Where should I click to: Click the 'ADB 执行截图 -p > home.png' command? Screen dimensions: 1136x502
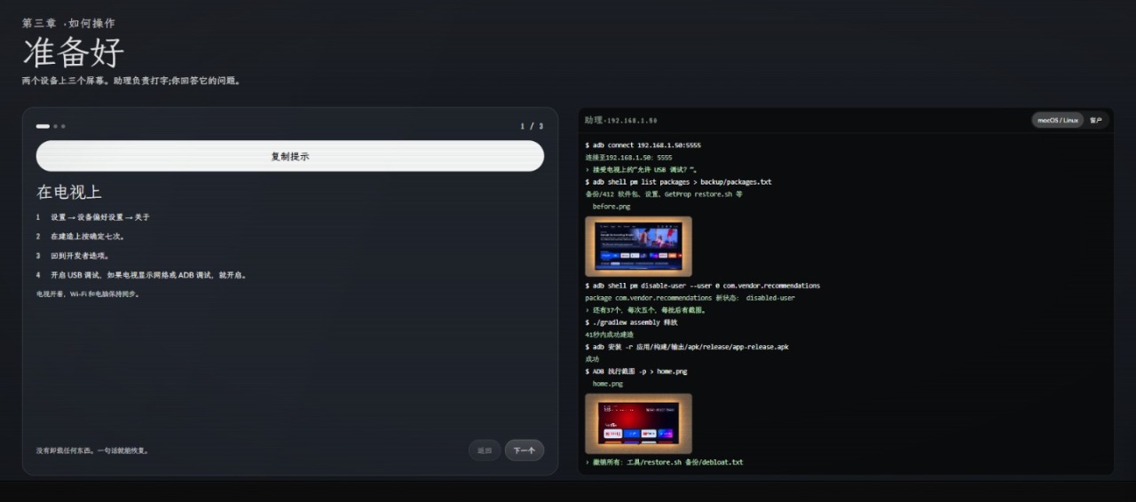click(636, 372)
